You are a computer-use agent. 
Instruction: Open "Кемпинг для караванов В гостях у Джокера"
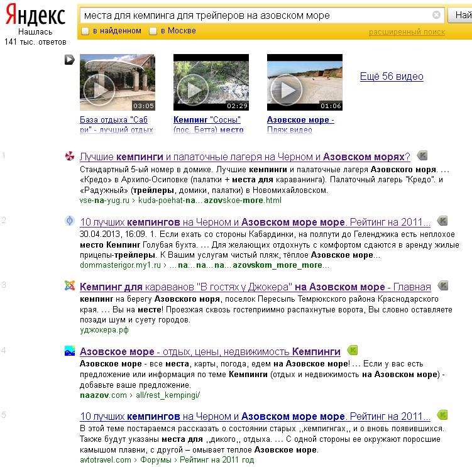click(255, 287)
